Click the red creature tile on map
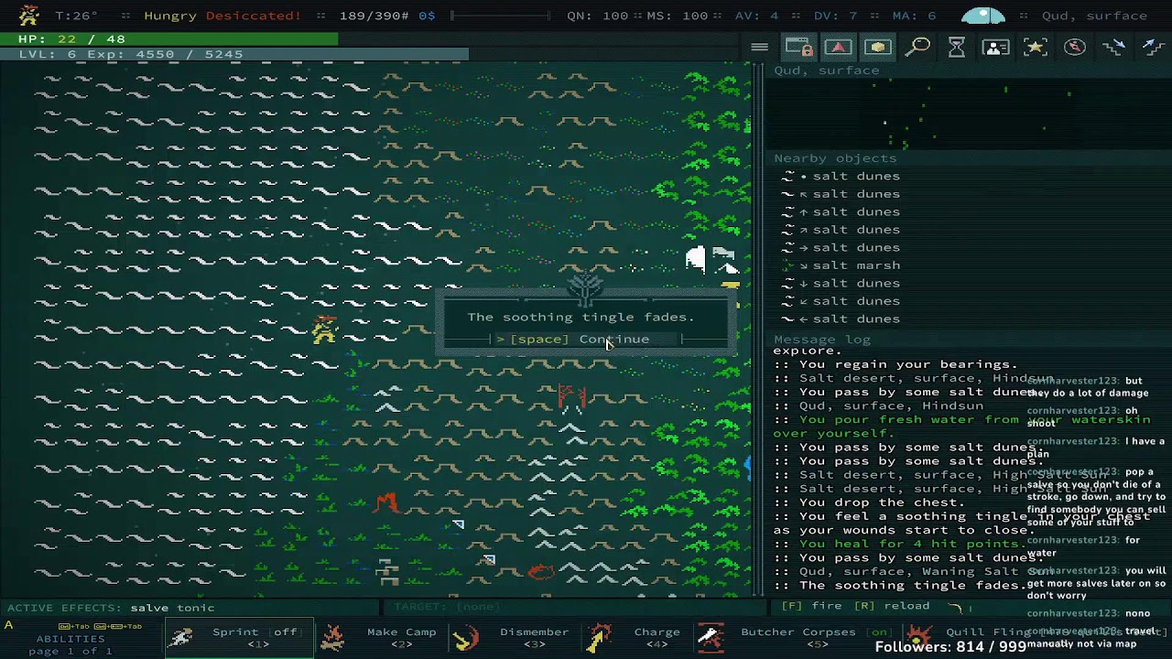Viewport: 1172px width, 659px height. [x=386, y=502]
